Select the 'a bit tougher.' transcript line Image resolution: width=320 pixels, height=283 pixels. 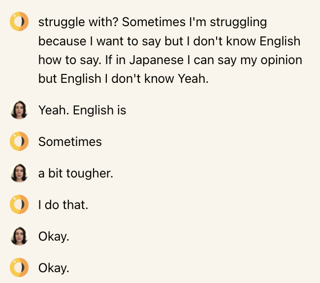click(x=76, y=173)
